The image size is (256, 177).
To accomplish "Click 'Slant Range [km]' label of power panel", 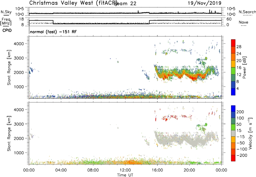I will click(x=9, y=67).
